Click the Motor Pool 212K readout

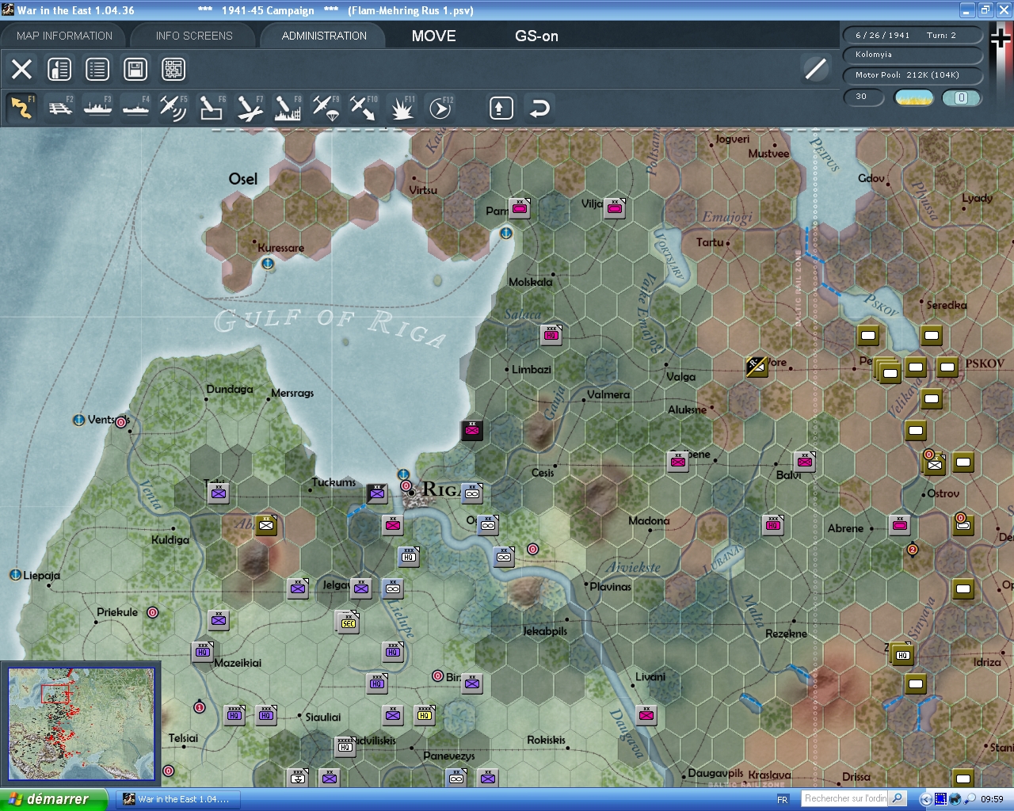point(913,75)
